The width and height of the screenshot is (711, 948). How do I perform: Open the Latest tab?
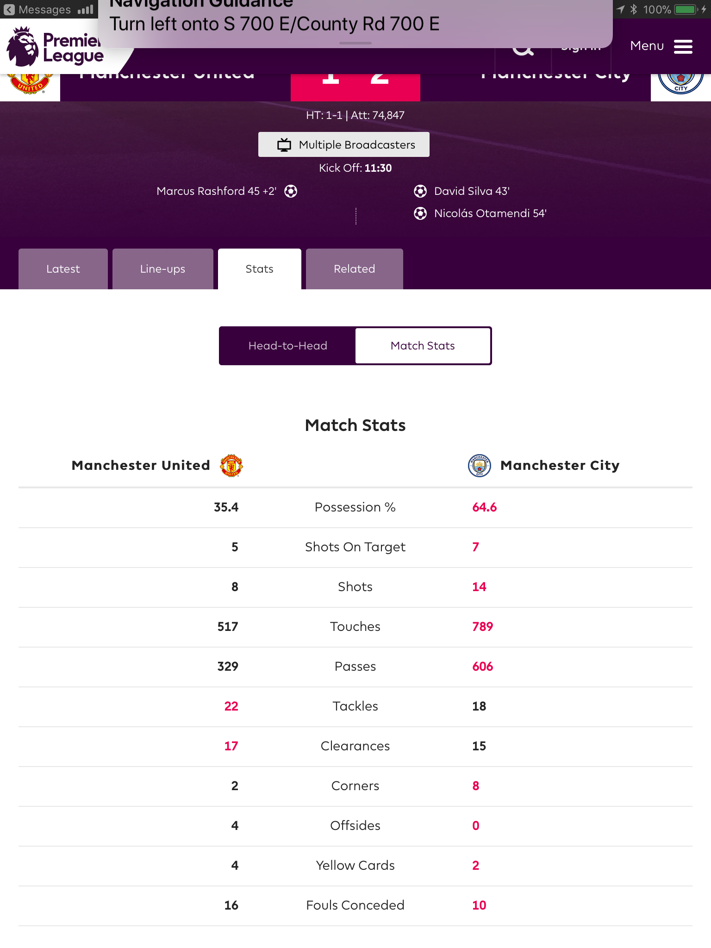(63, 269)
